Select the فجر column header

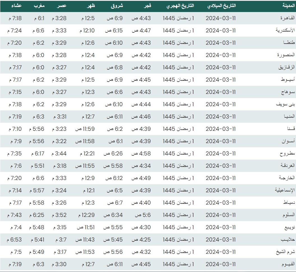click(x=146, y=6)
